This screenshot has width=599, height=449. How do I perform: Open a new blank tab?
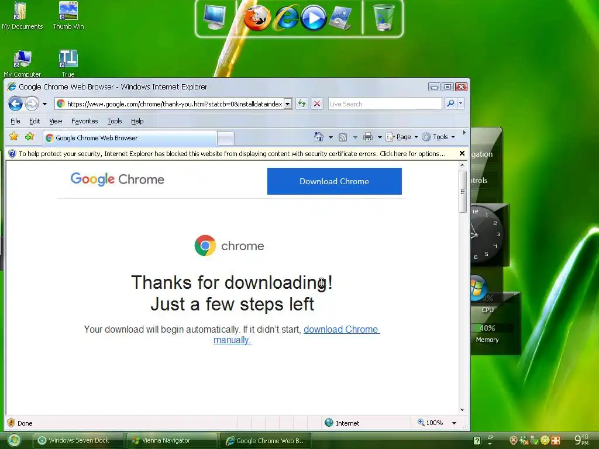click(226, 138)
